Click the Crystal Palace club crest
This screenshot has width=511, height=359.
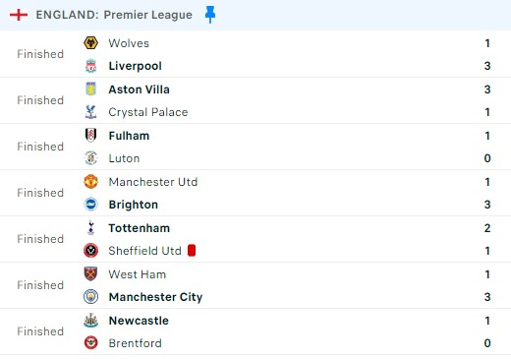tap(90, 112)
